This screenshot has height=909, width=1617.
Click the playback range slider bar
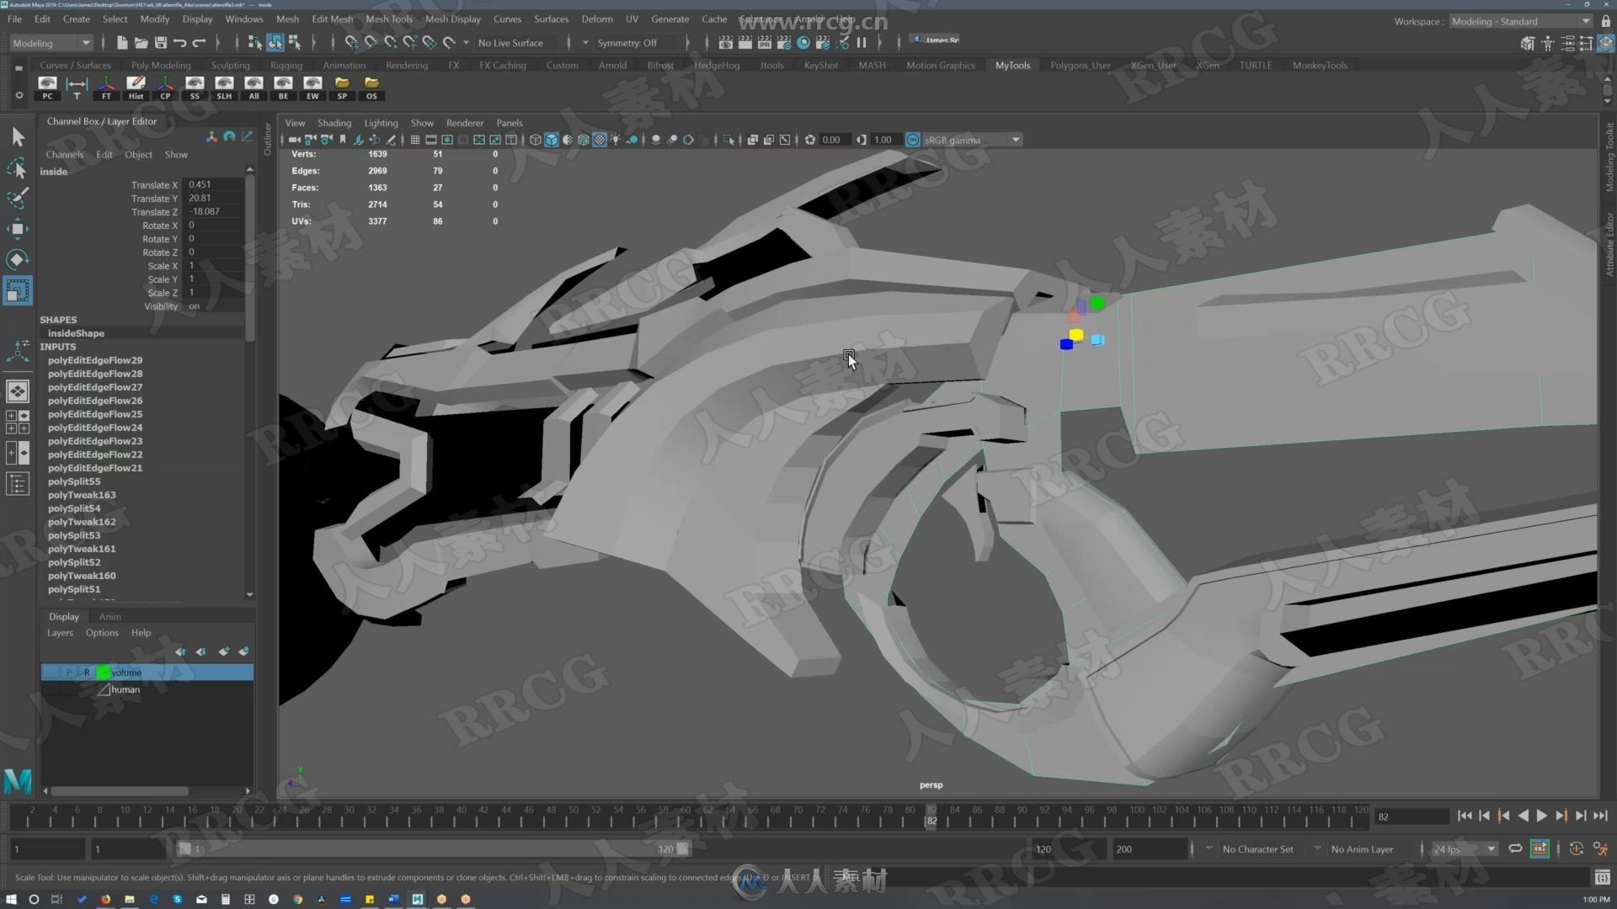point(434,848)
